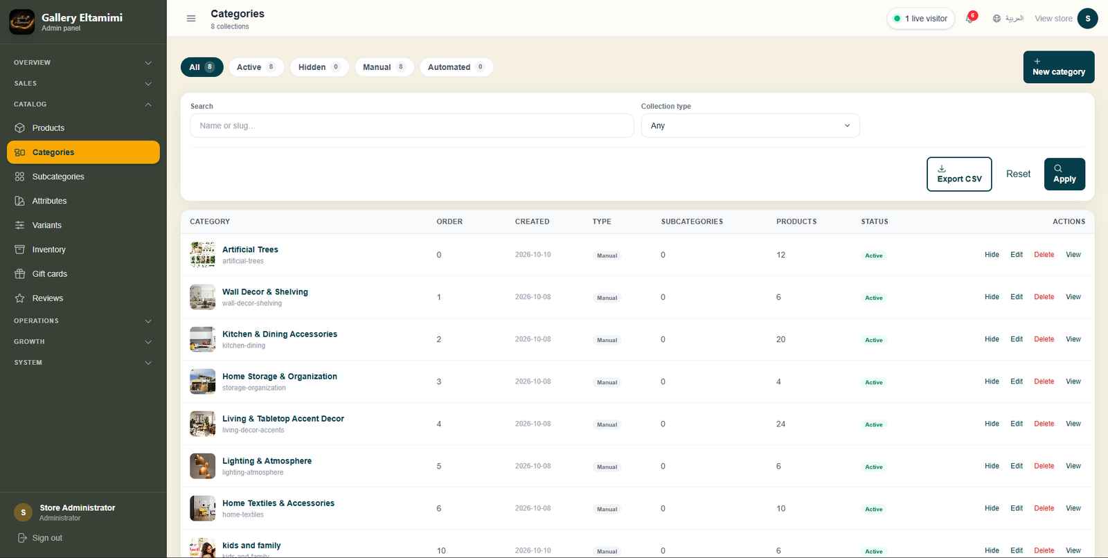The image size is (1108, 558).
Task: Delete the Home Storage & Organization category
Action: coord(1044,381)
